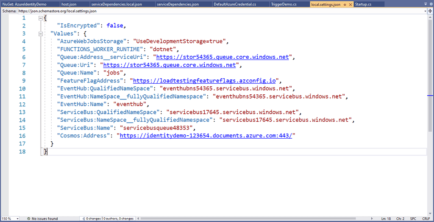Collapse the root JSON object on line 1
Viewport: 434px width, 222px height.
(x=41, y=18)
